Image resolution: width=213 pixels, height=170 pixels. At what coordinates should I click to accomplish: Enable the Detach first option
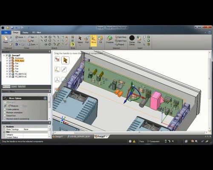pos(5,116)
